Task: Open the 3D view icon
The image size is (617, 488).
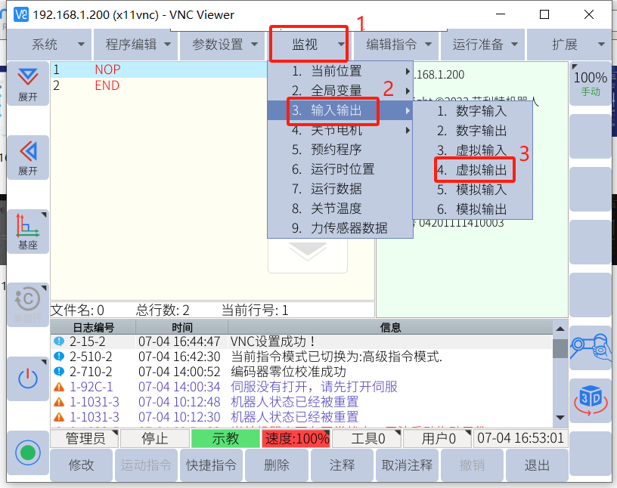Action: click(590, 400)
